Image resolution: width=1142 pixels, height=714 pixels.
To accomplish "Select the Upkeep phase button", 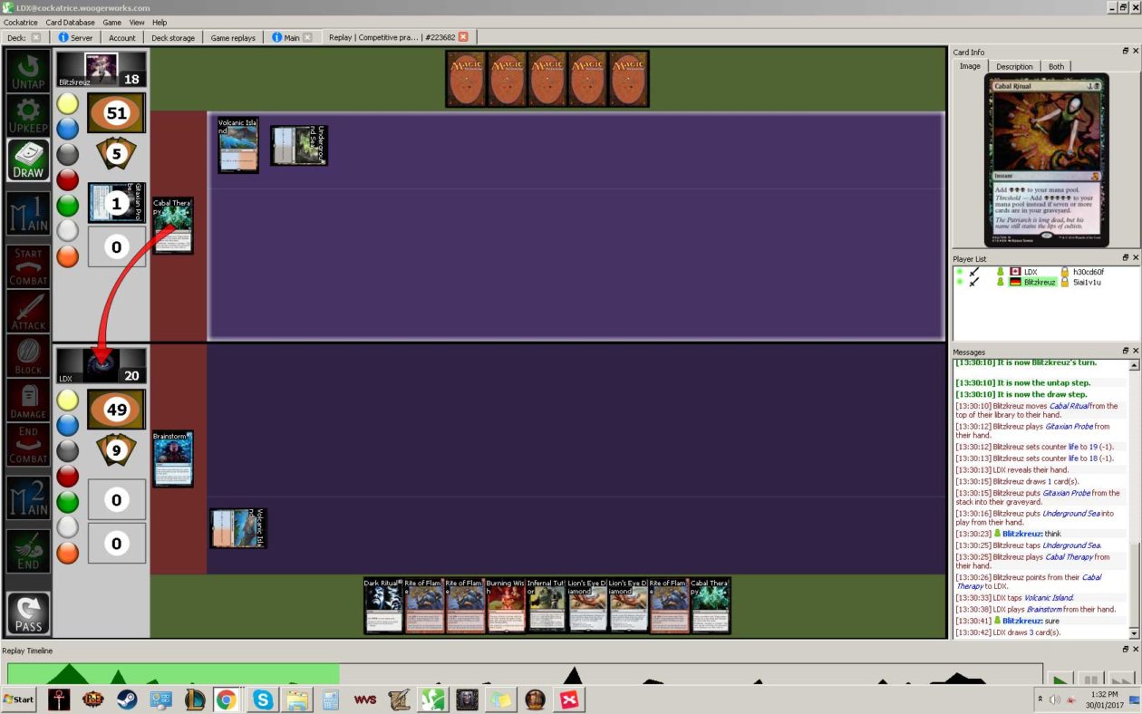I will [28, 117].
